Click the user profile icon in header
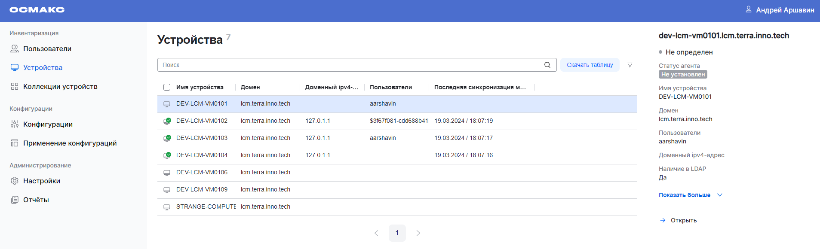 click(748, 9)
